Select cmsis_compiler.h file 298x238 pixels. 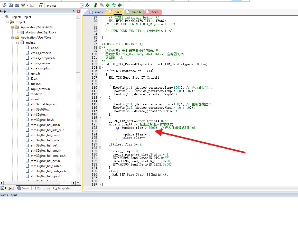[43, 58]
